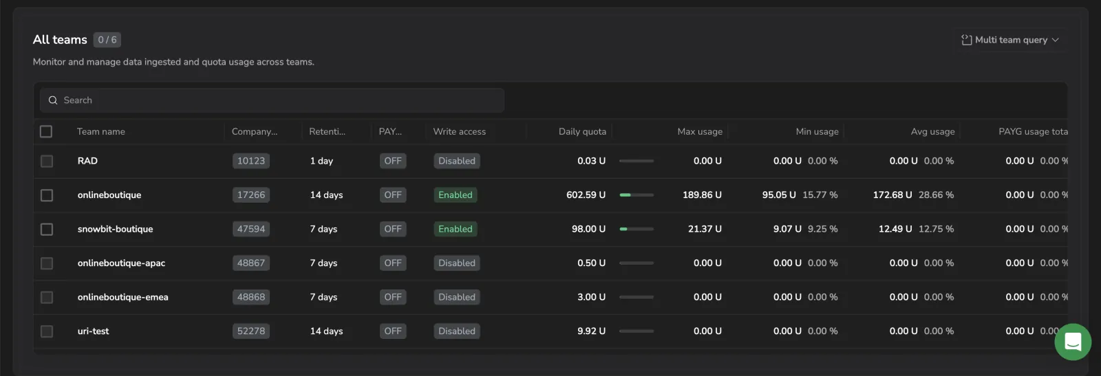Open the onlineboutique-apac team name
1101x376 pixels.
[x=121, y=263]
